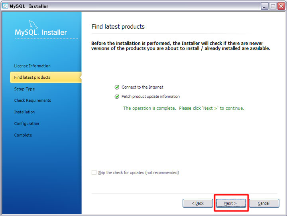Open the Check Requirements step

click(x=33, y=101)
